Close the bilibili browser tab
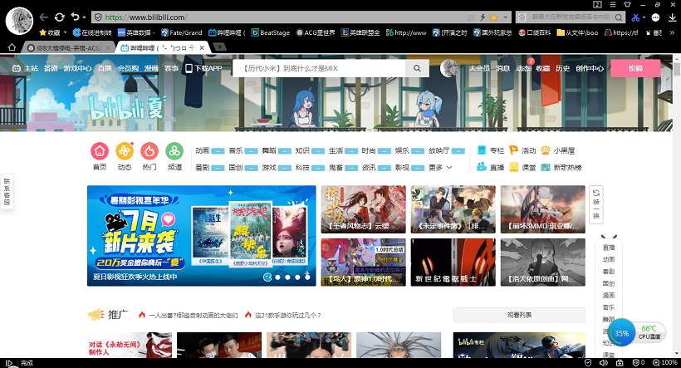This screenshot has width=681, height=368. [x=202, y=48]
